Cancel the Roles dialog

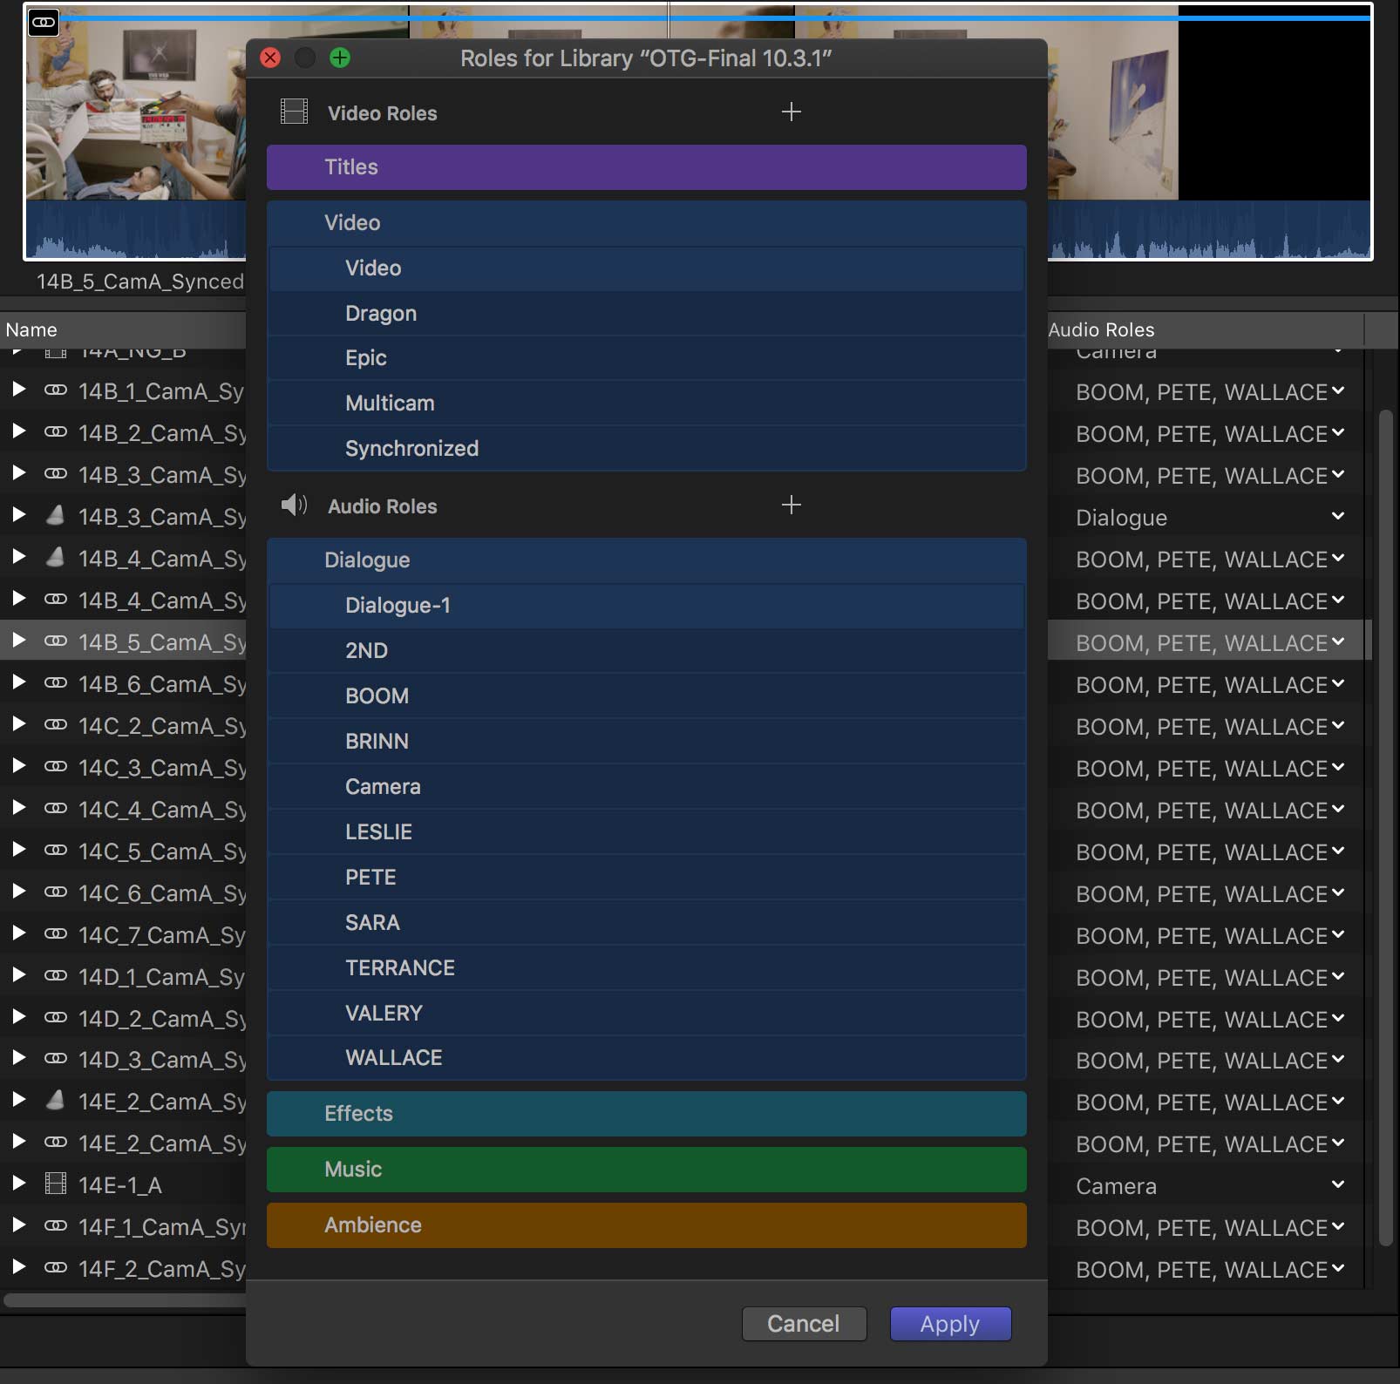pyautogui.click(x=804, y=1324)
